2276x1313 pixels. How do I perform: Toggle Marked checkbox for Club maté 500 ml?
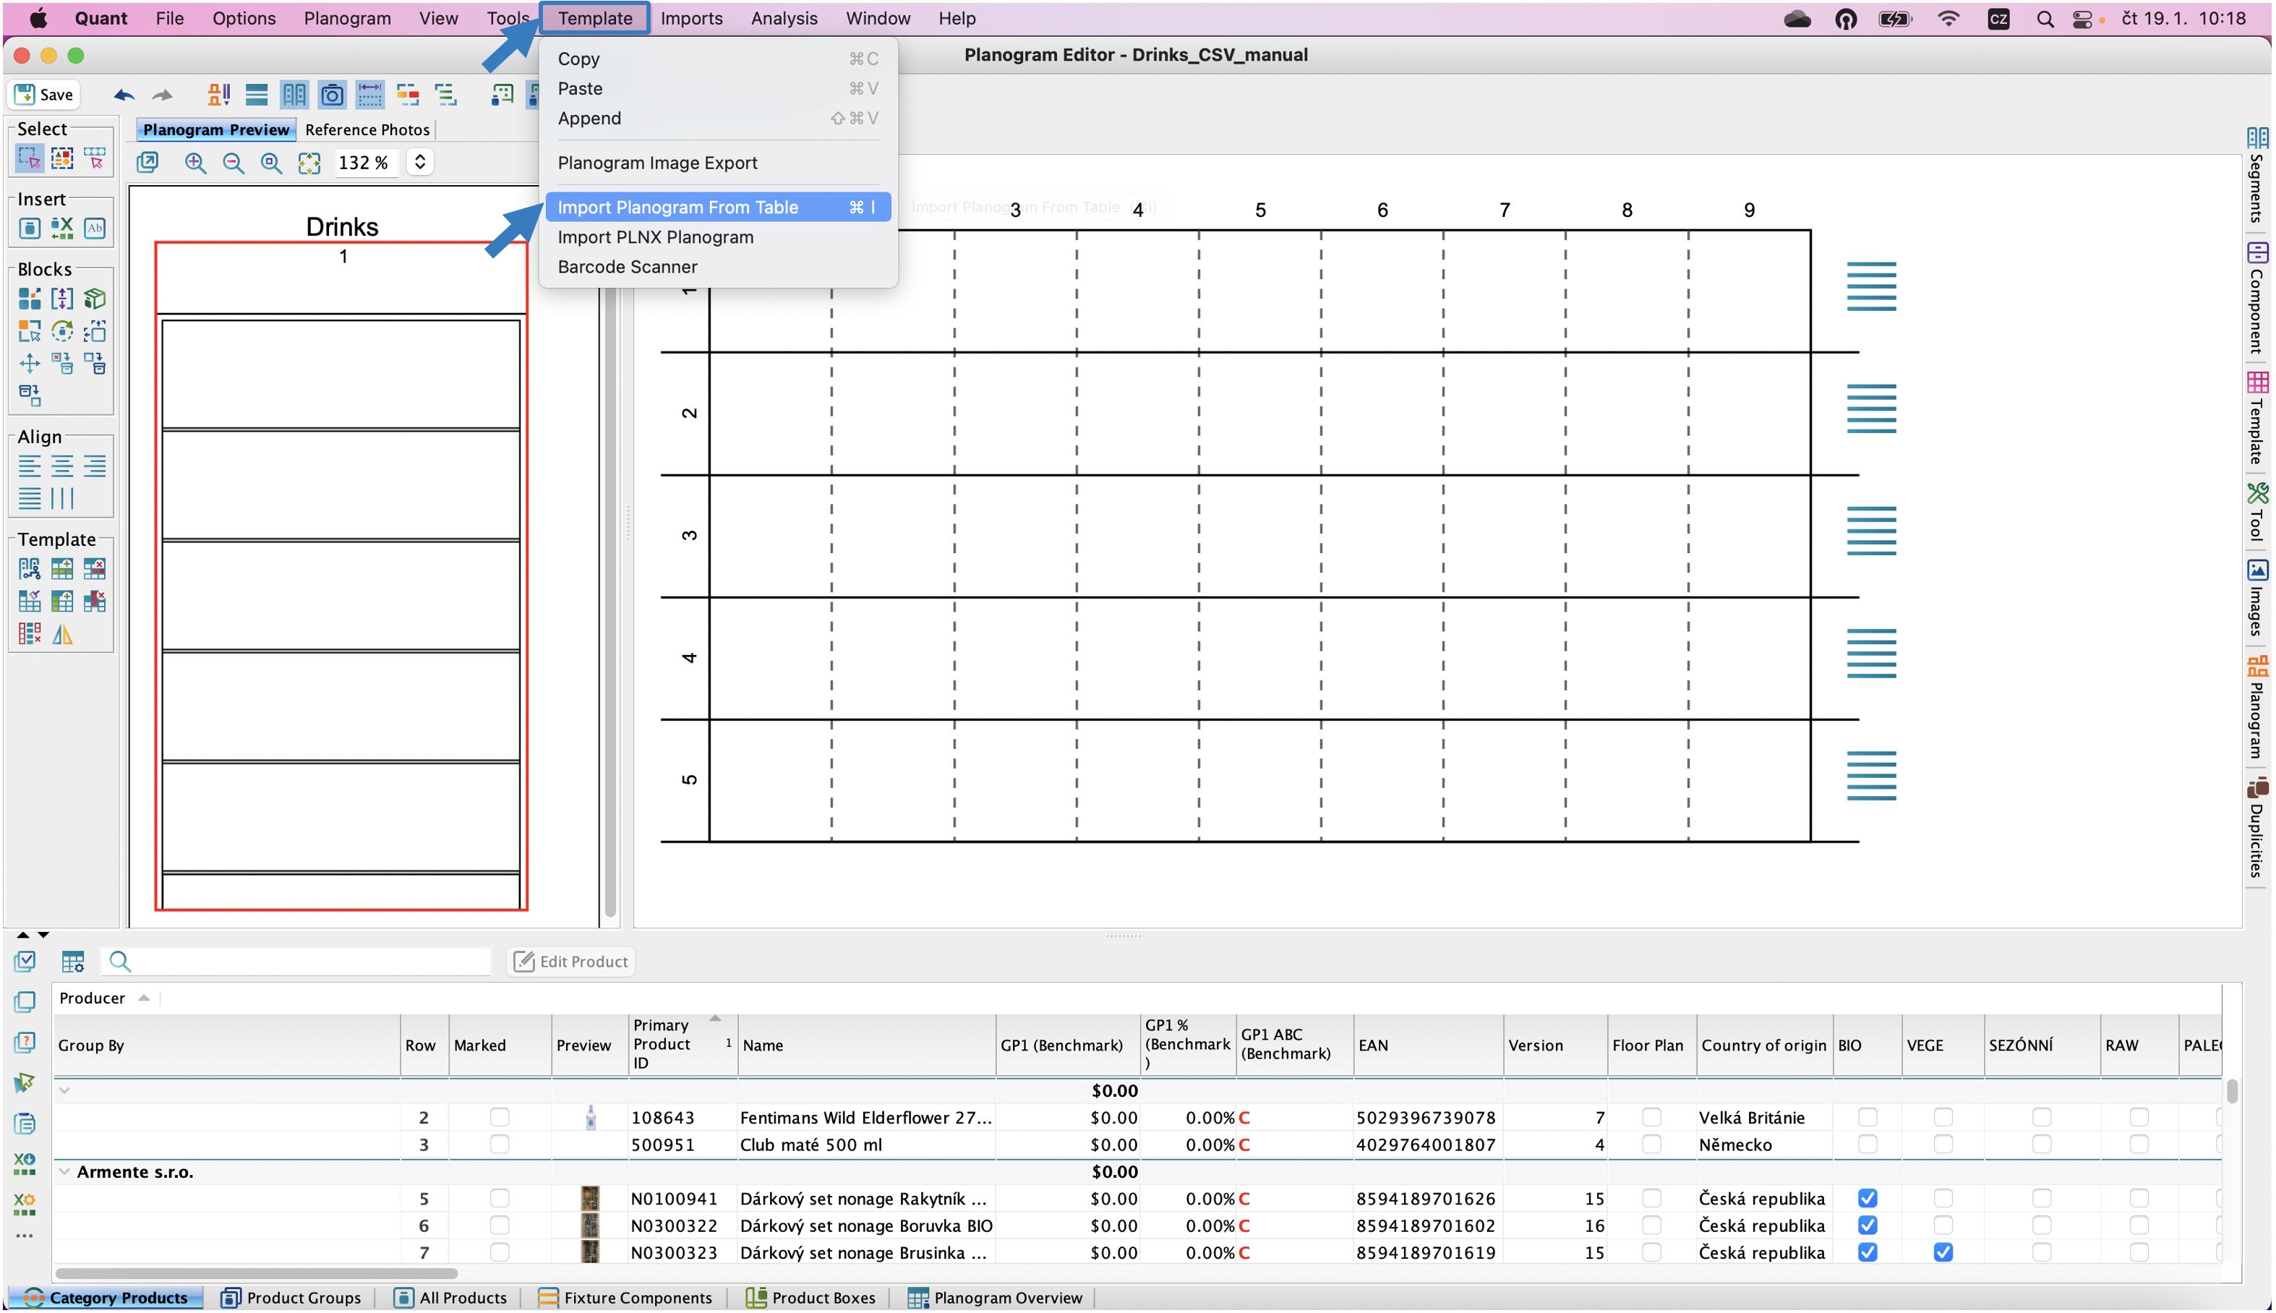(x=499, y=1145)
